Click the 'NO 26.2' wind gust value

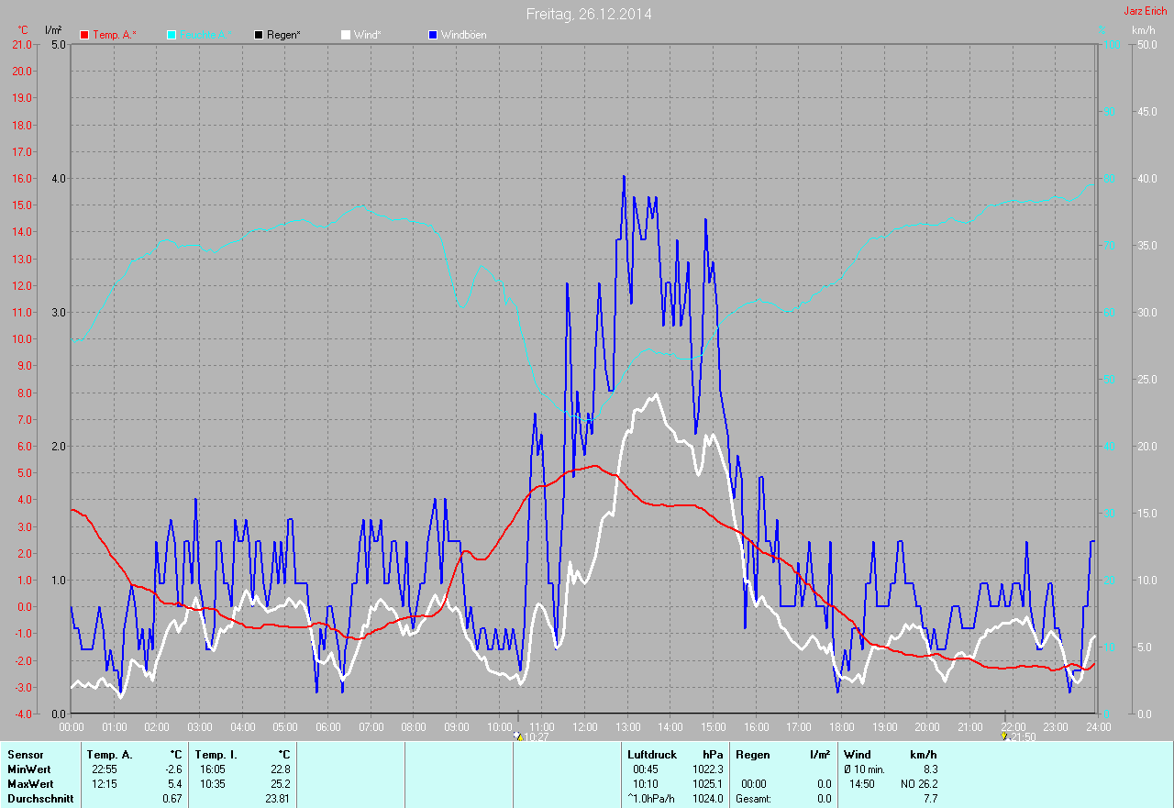pos(918,784)
